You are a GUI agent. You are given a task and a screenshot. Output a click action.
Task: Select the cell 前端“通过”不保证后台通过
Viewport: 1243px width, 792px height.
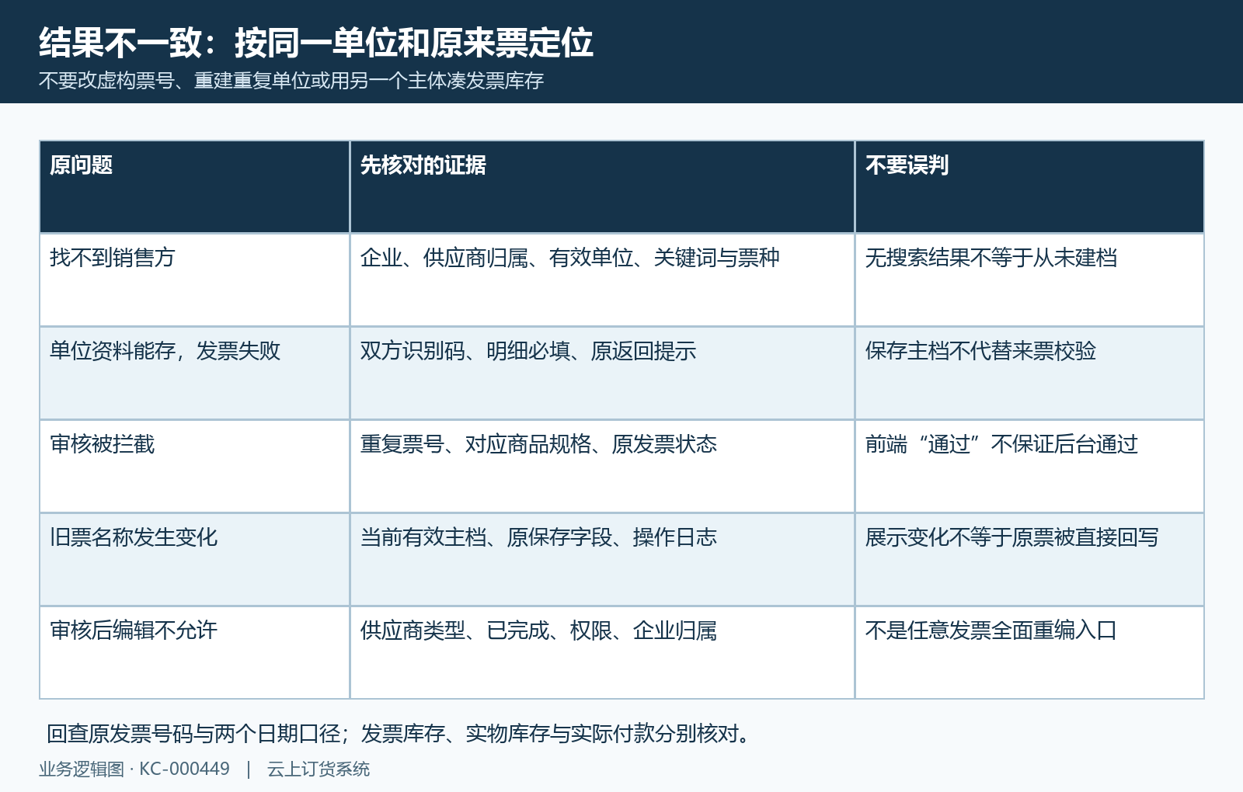click(1029, 467)
